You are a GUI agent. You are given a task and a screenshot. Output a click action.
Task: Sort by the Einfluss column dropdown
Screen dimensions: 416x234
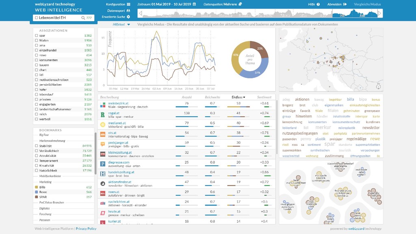[238, 97]
